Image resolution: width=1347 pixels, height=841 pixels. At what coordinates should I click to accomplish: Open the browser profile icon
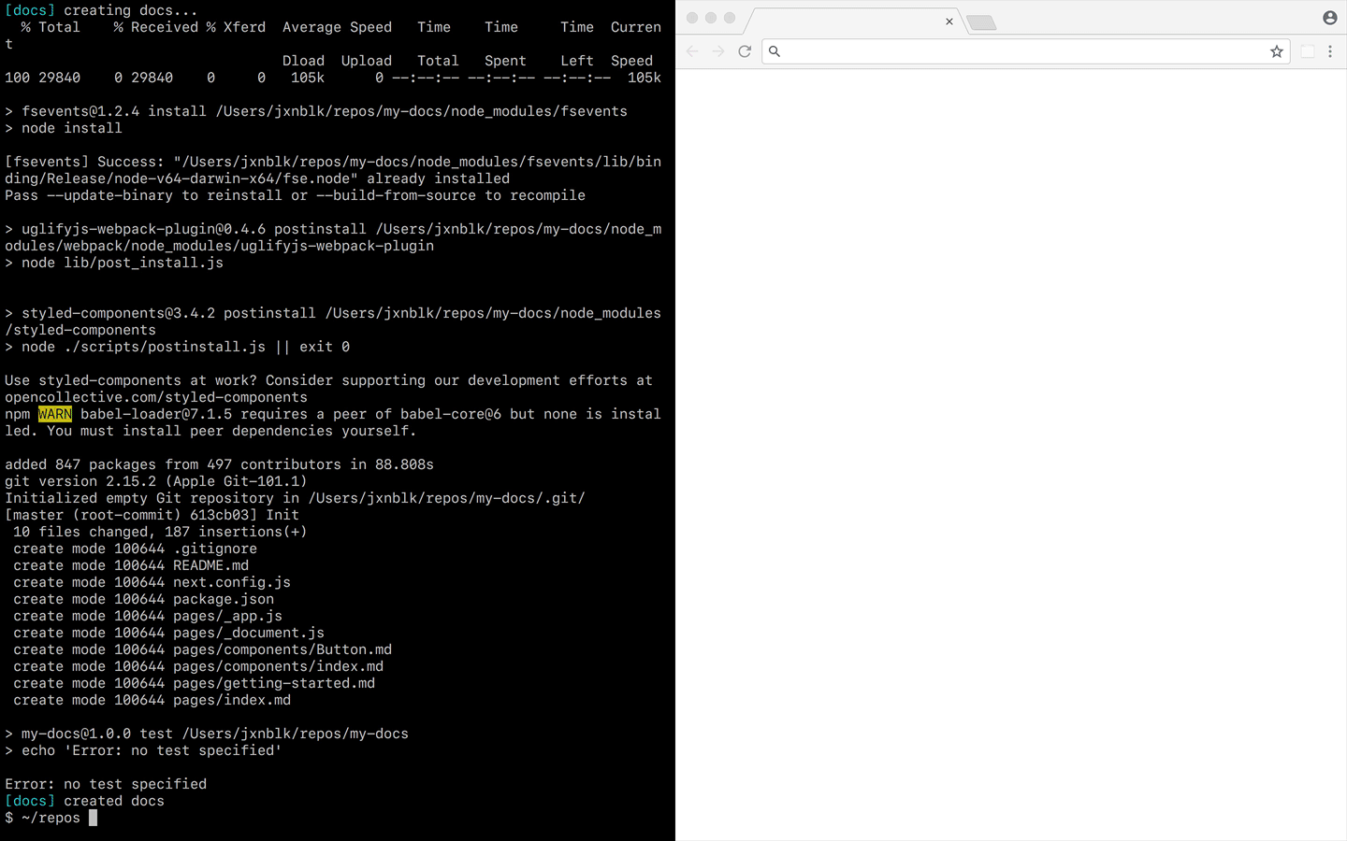[x=1330, y=18]
